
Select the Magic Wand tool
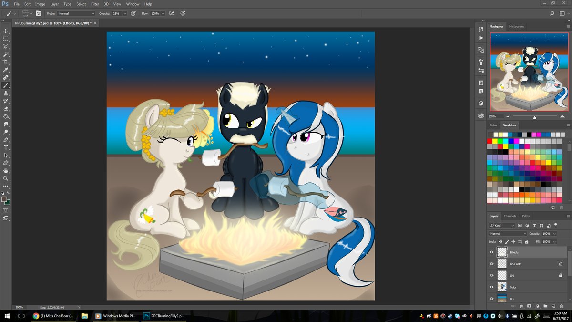(x=6, y=54)
